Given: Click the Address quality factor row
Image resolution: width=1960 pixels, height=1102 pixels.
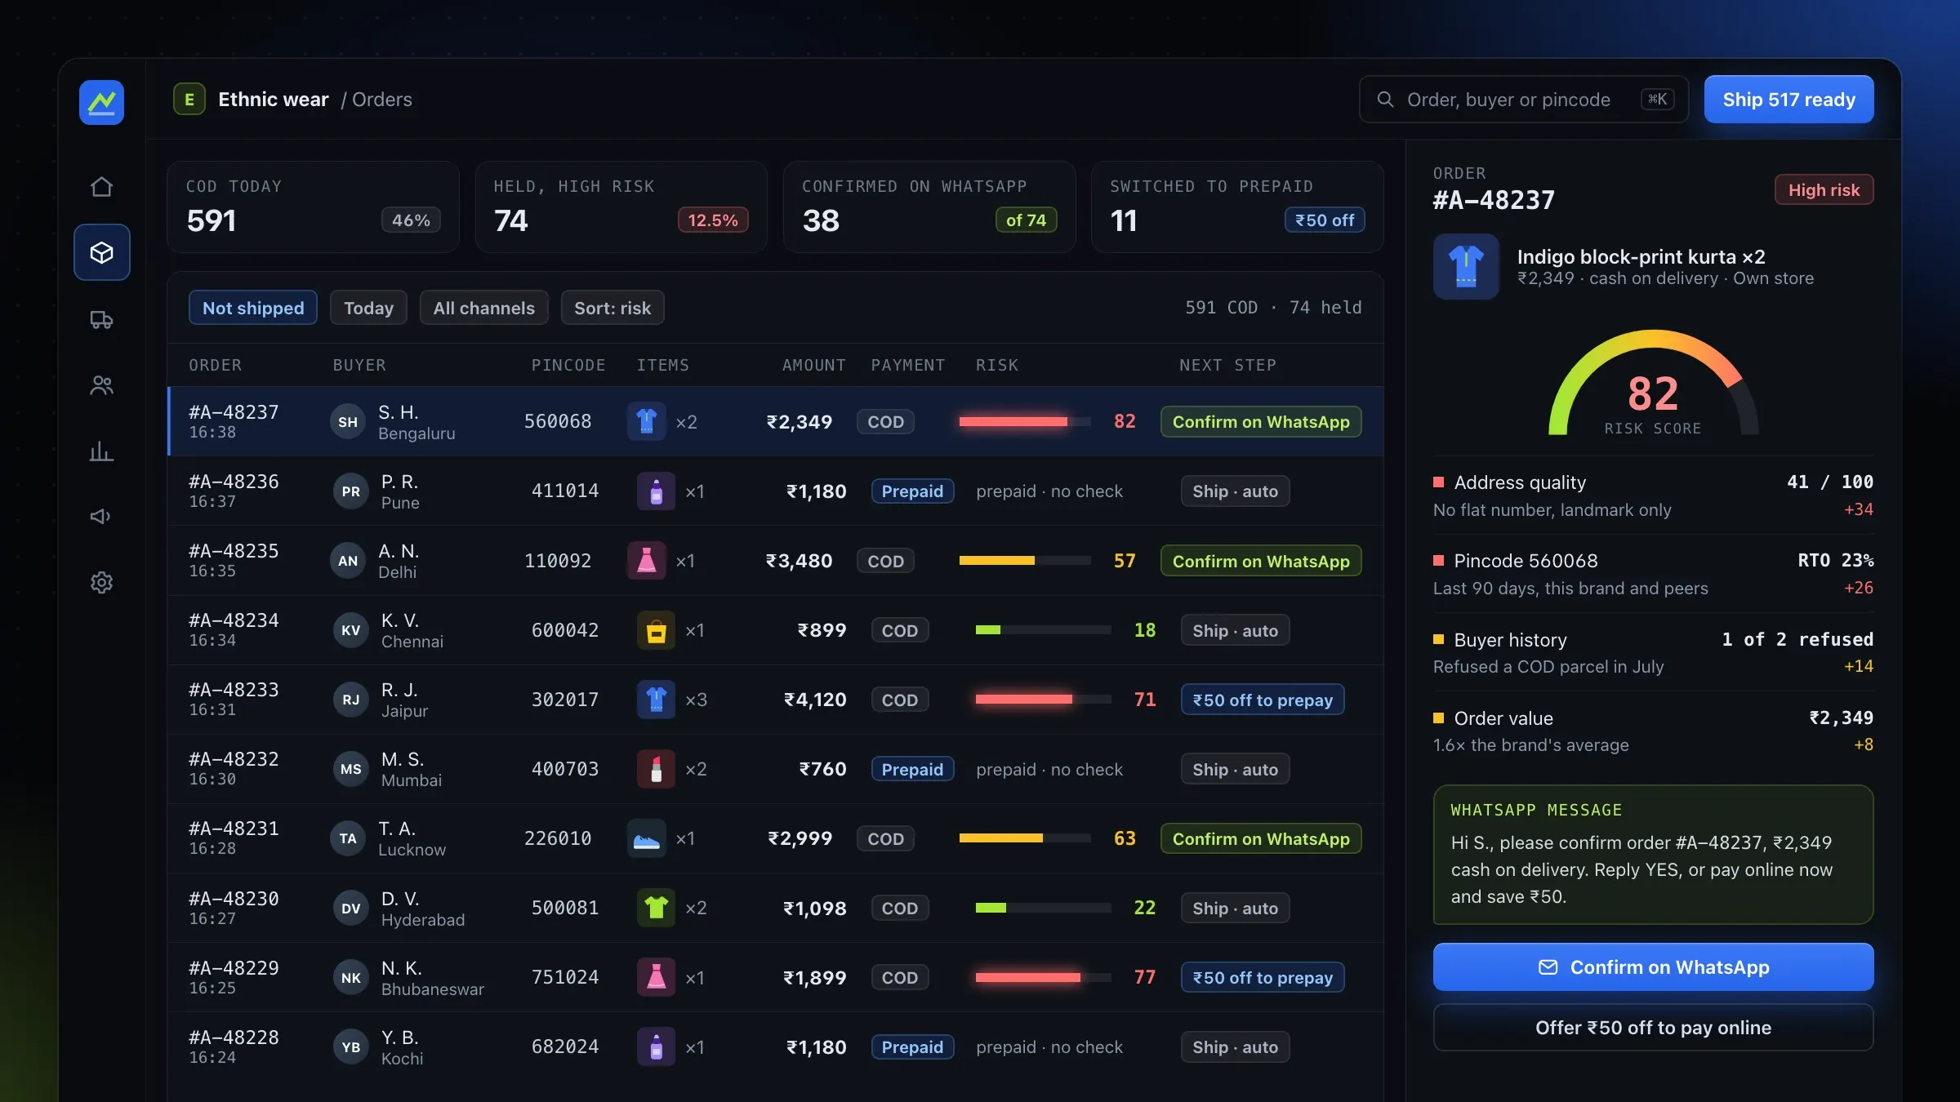Looking at the screenshot, I should 1653,495.
